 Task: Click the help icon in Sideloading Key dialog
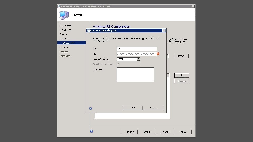coord(90,108)
